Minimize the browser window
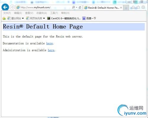Viewport: 148px width, 118px height. (x=129, y=2)
